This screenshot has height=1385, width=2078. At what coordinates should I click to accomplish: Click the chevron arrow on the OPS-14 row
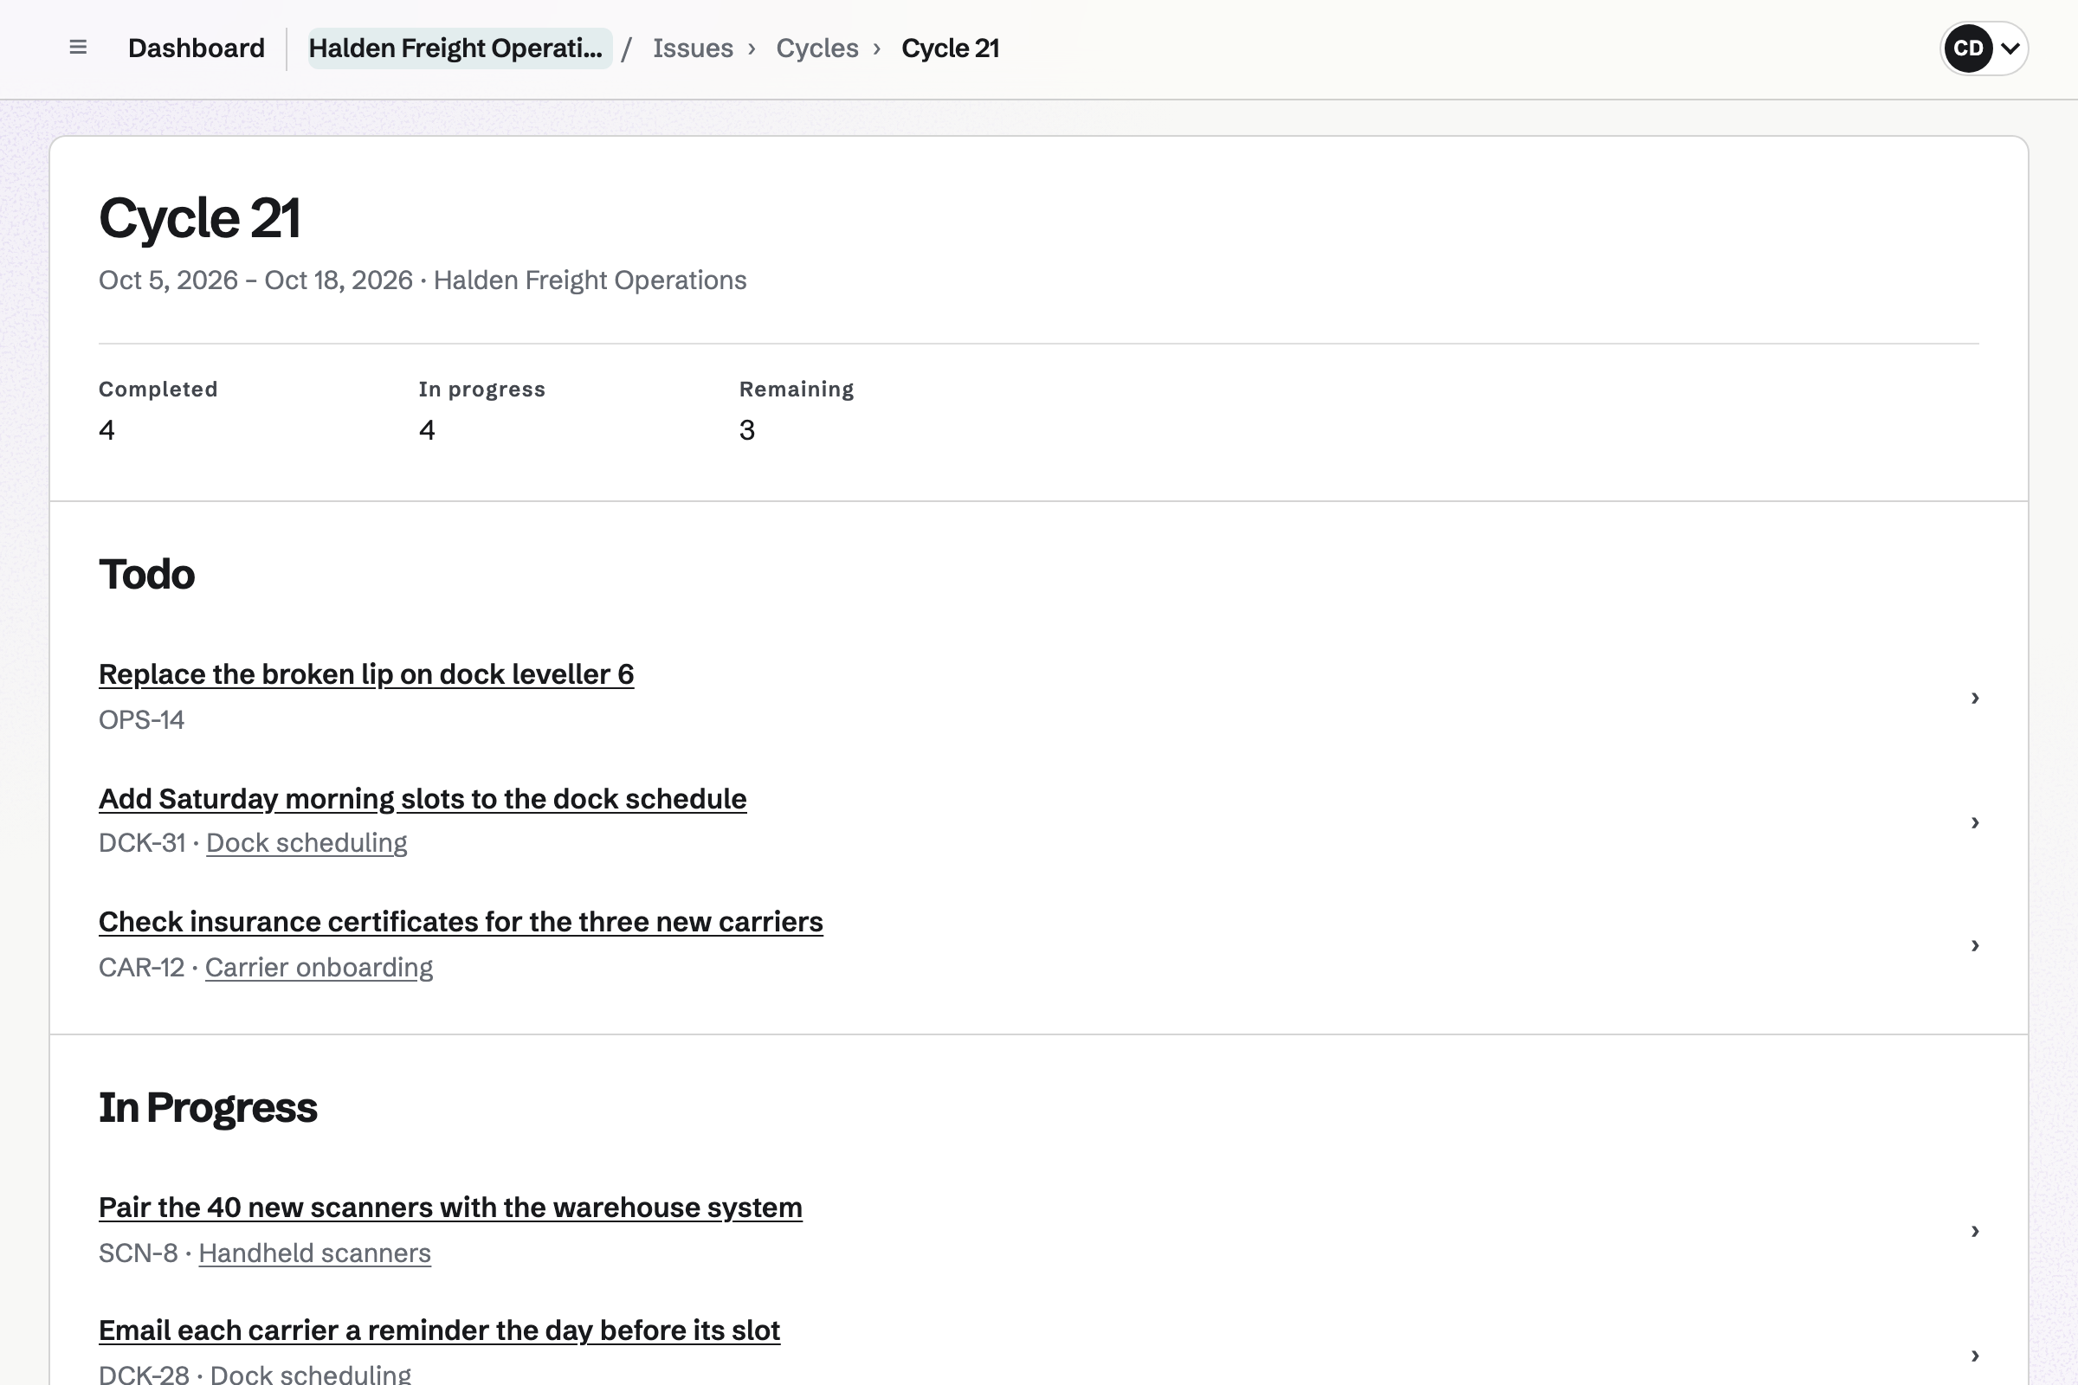pyautogui.click(x=1975, y=698)
